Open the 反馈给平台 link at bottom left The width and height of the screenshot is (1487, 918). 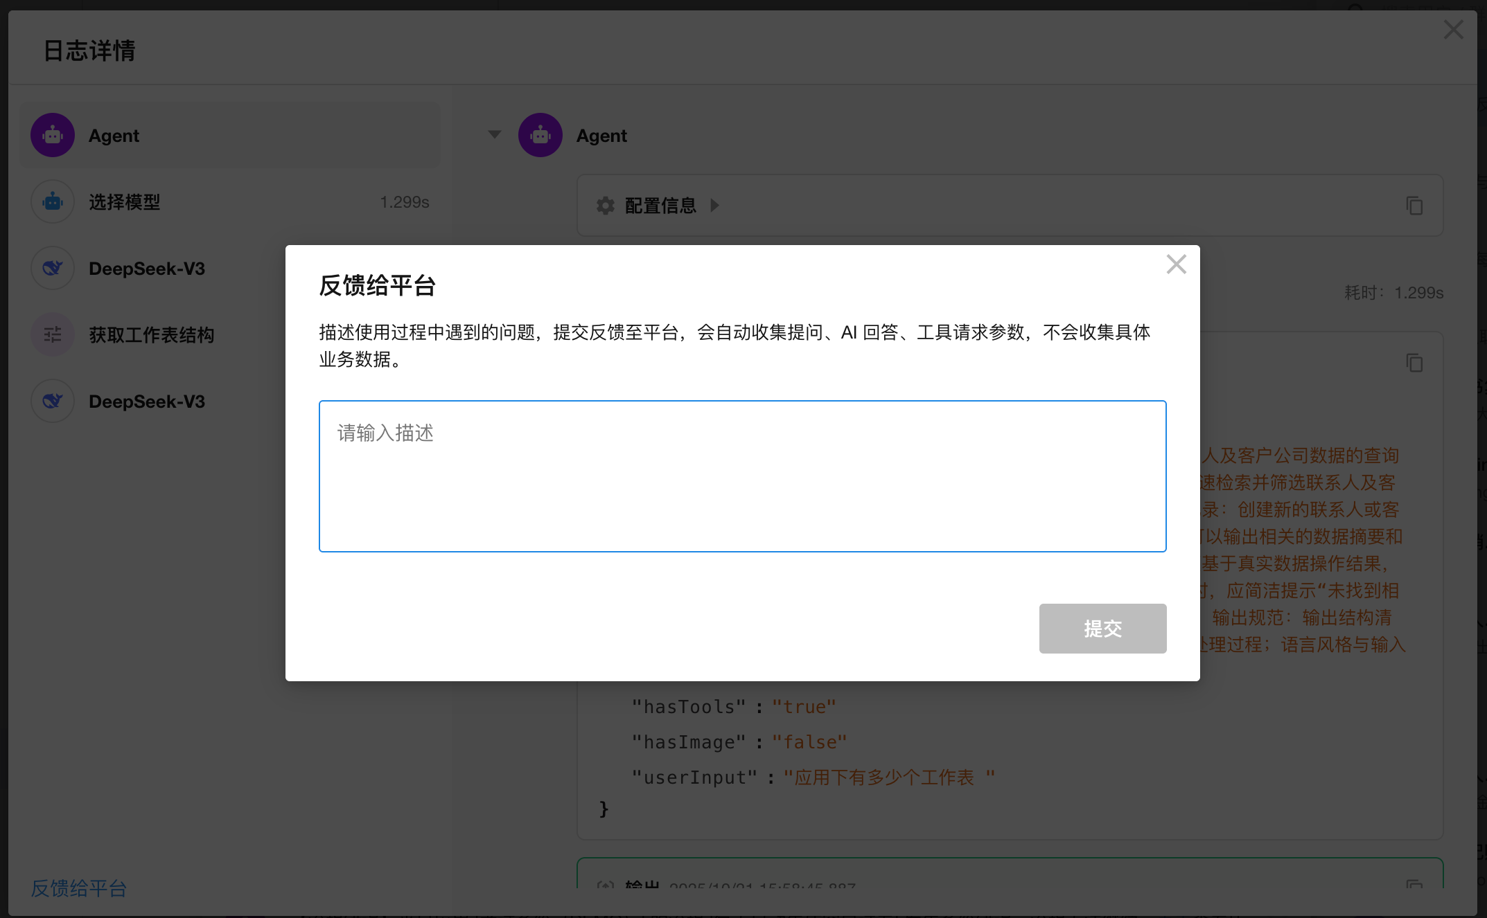click(x=79, y=888)
